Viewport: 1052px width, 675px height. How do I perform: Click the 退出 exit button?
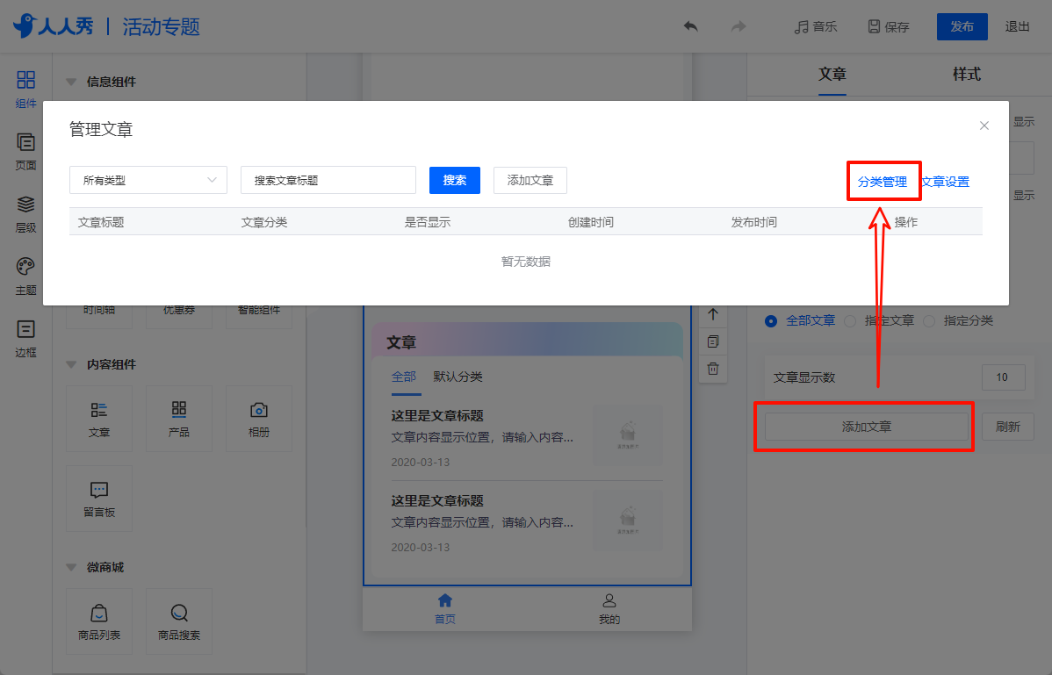click(1017, 27)
